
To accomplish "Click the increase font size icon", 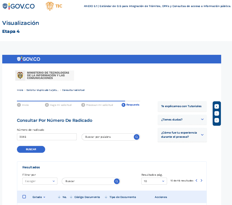I will (x=217, y=120).
